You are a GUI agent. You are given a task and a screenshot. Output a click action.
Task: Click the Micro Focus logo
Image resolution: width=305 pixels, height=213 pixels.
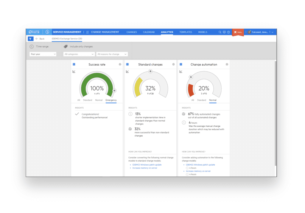pyautogui.click(x=33, y=32)
